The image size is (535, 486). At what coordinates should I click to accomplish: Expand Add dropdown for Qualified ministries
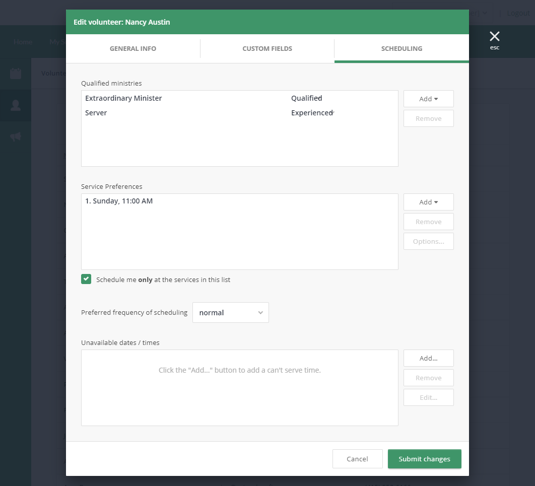428,99
